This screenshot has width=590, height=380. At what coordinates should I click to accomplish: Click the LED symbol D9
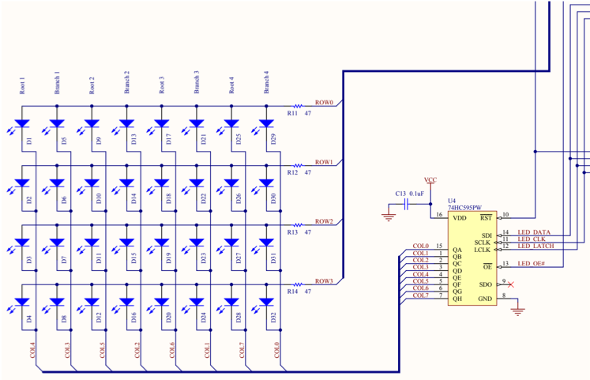click(92, 124)
